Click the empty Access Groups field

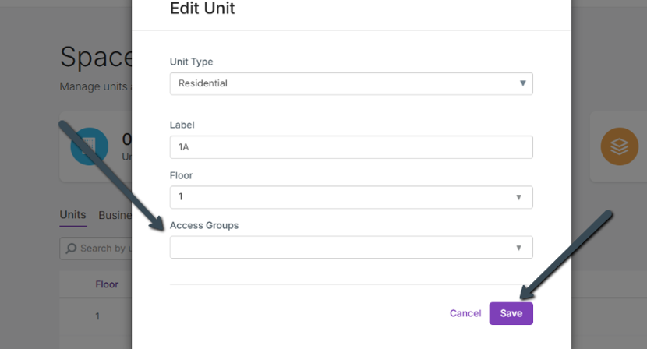pyautogui.click(x=343, y=248)
